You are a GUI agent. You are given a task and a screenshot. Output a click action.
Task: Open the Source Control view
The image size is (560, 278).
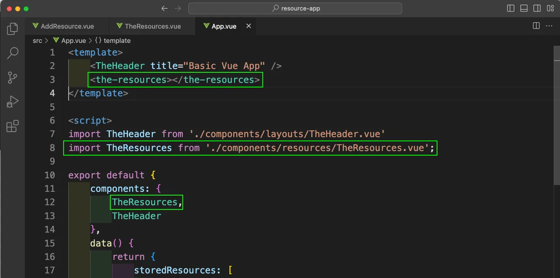(13, 77)
